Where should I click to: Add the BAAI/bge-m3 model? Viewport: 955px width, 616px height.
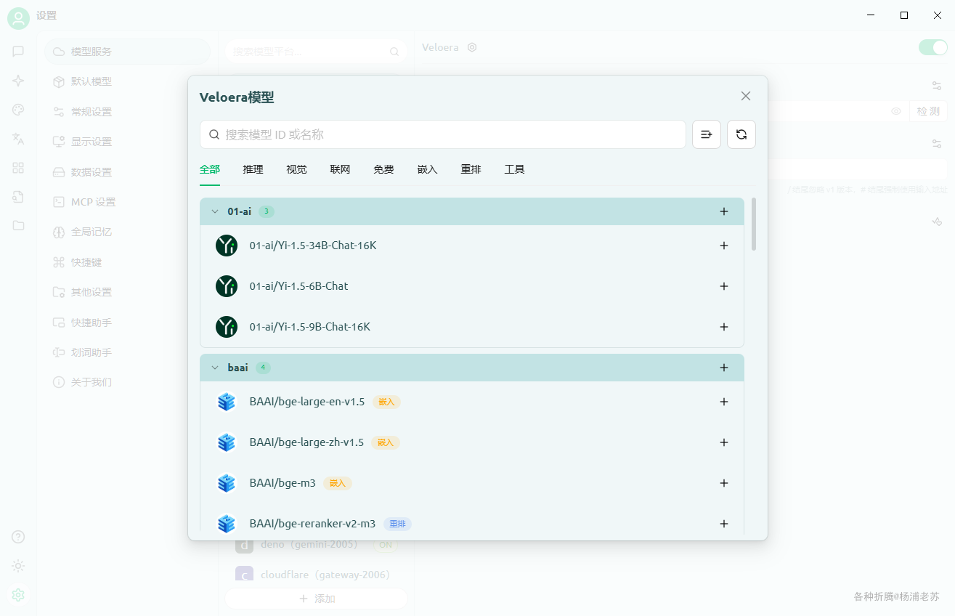tap(723, 483)
